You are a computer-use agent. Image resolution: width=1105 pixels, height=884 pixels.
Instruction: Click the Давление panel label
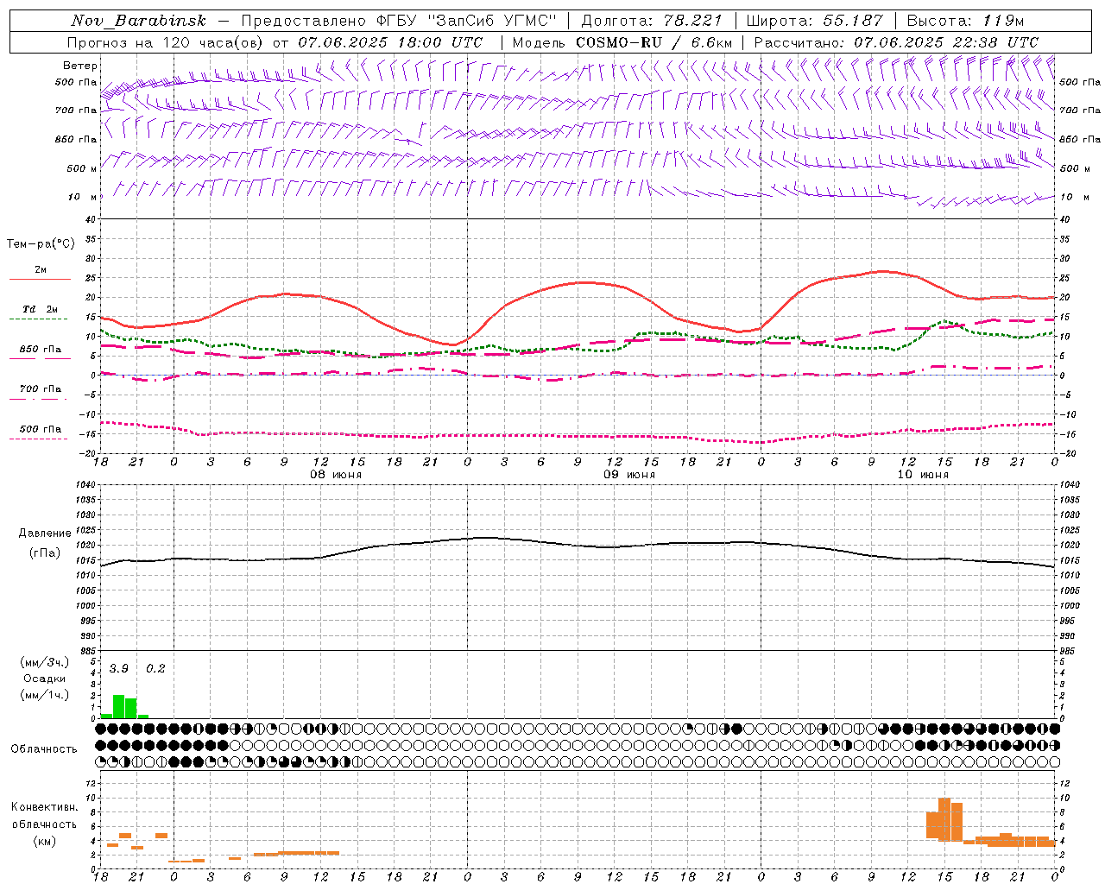45,534
